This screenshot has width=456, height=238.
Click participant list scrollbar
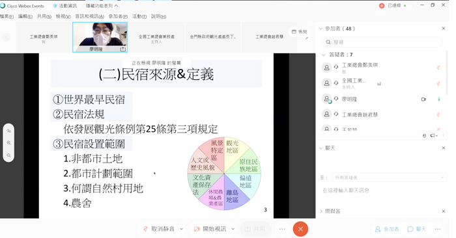tap(448, 73)
